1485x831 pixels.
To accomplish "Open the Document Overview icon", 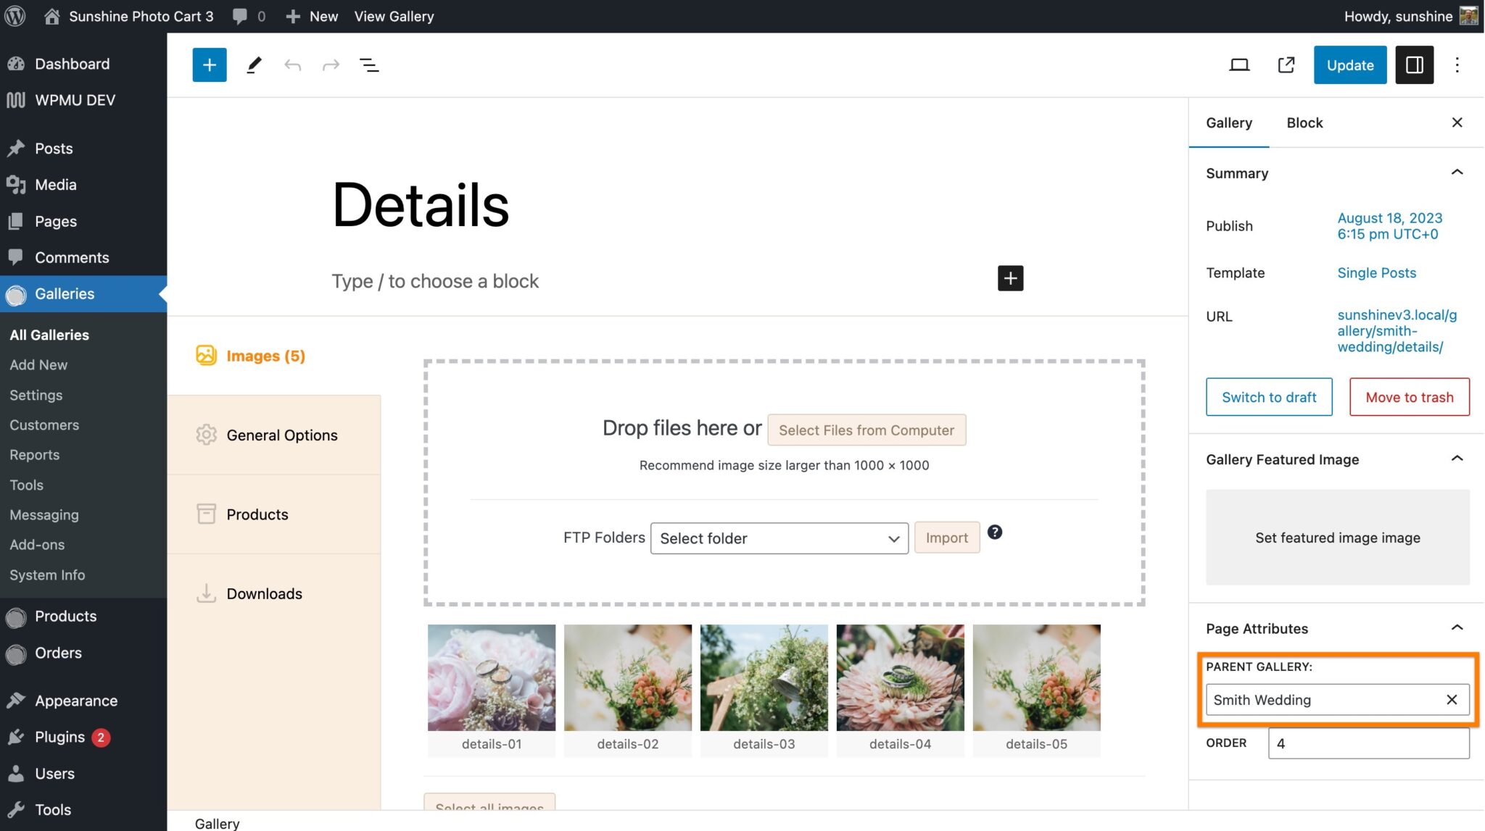I will [369, 64].
